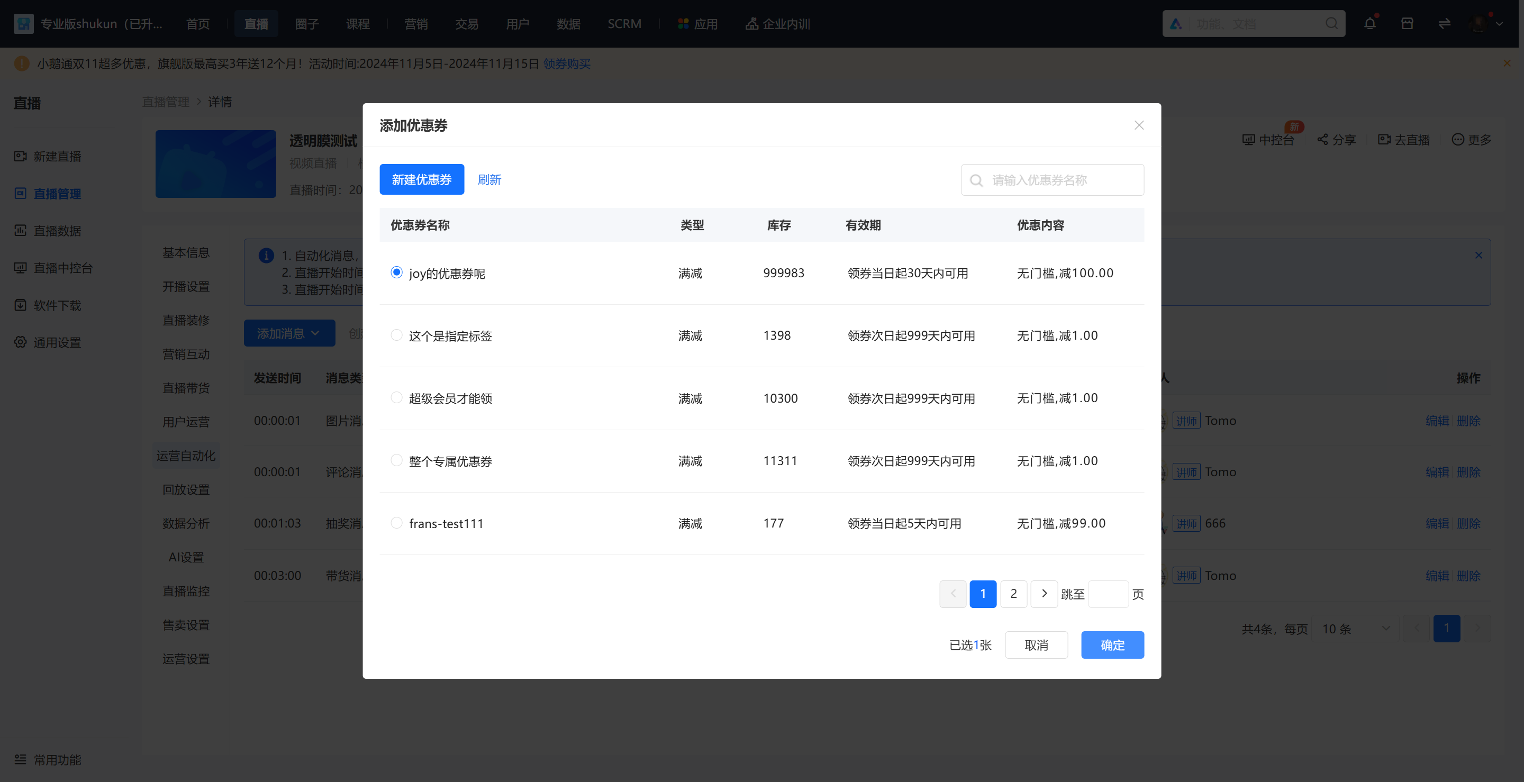Go to coupon page 2
The width and height of the screenshot is (1524, 782).
pyautogui.click(x=1013, y=594)
